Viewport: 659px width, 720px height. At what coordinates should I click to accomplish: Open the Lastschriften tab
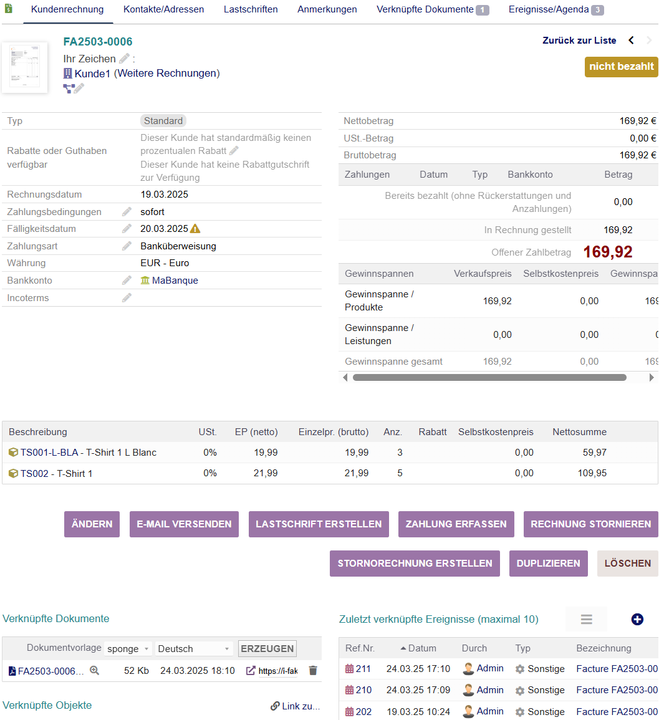point(251,9)
